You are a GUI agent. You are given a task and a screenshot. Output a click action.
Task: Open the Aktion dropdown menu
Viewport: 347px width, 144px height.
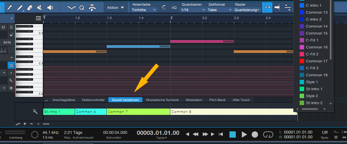click(x=115, y=7)
